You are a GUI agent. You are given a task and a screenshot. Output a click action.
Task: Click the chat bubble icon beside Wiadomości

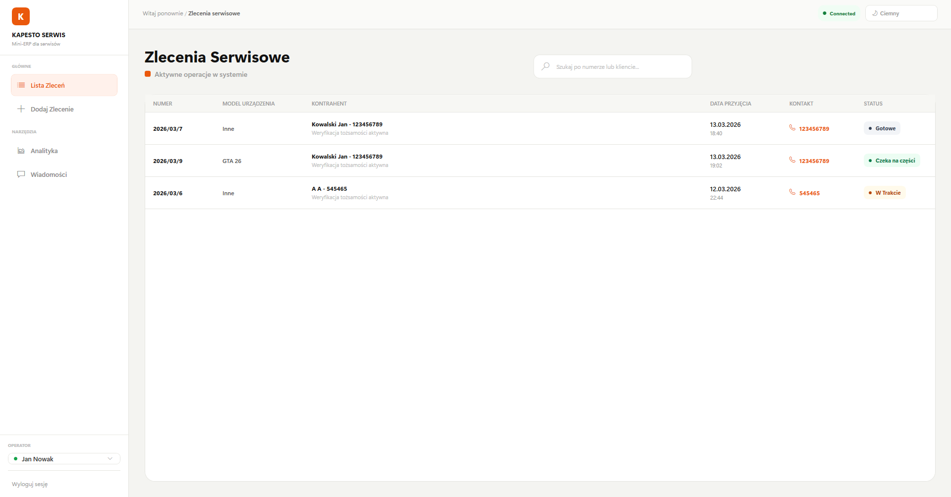[21, 174]
